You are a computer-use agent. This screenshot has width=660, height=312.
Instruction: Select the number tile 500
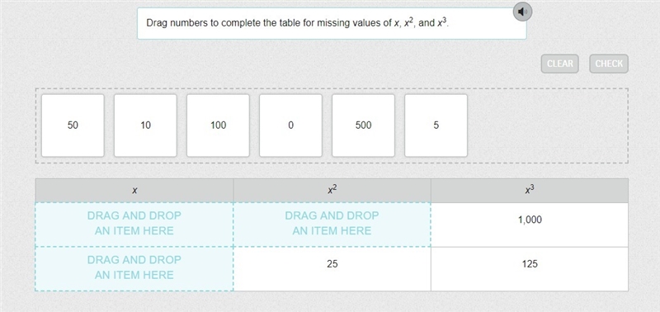(x=363, y=125)
